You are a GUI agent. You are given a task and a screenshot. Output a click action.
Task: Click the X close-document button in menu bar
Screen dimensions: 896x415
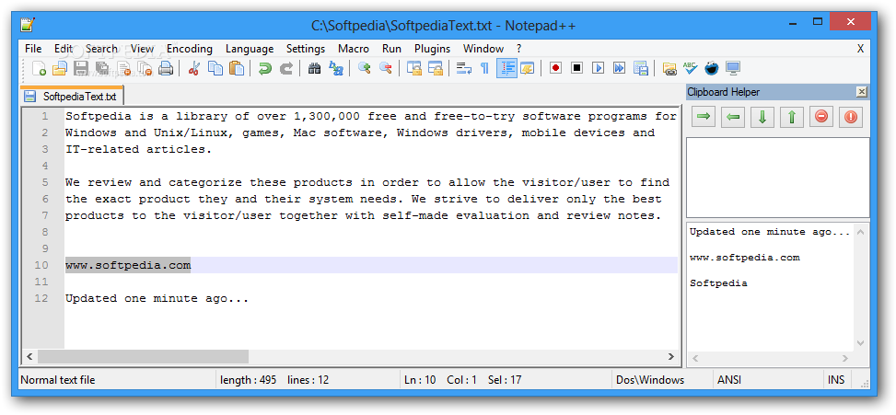click(x=861, y=49)
